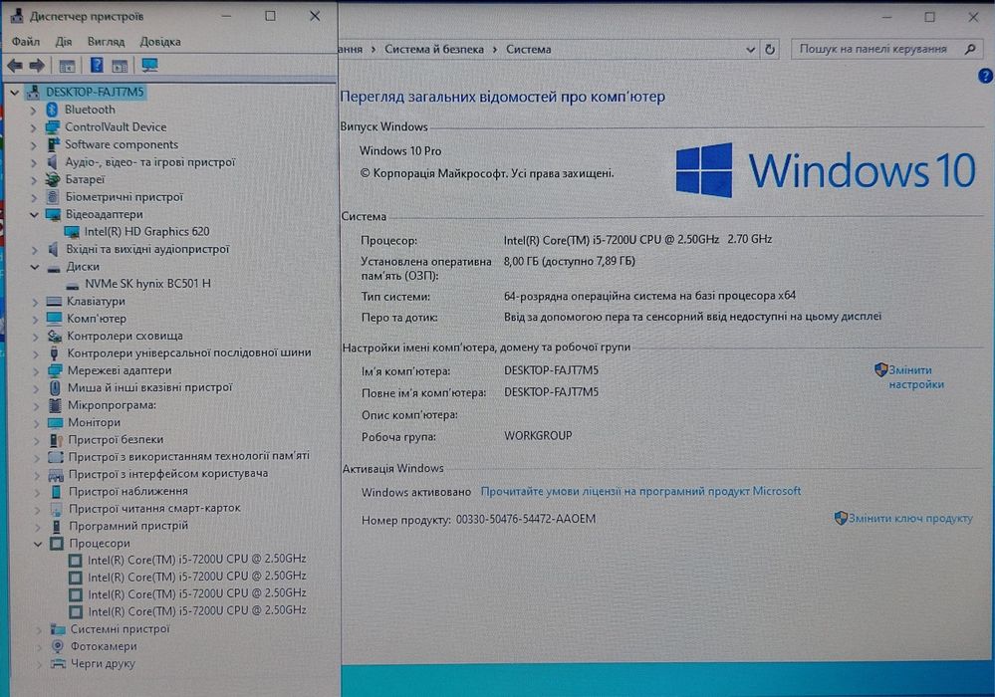Click the Біометричні пристрої fingerprint icon

pyautogui.click(x=54, y=197)
